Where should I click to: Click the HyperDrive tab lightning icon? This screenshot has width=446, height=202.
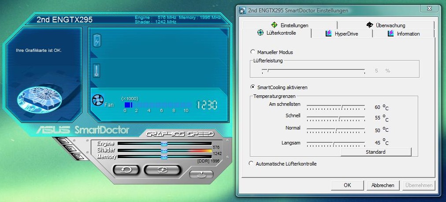coord(329,33)
